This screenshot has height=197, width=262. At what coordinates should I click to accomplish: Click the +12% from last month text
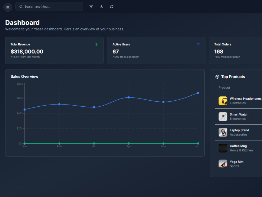coord(126,57)
